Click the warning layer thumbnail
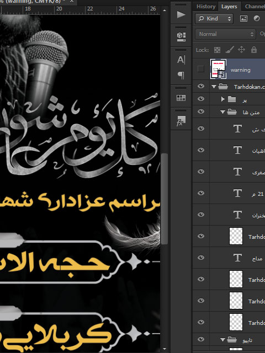 click(218, 69)
